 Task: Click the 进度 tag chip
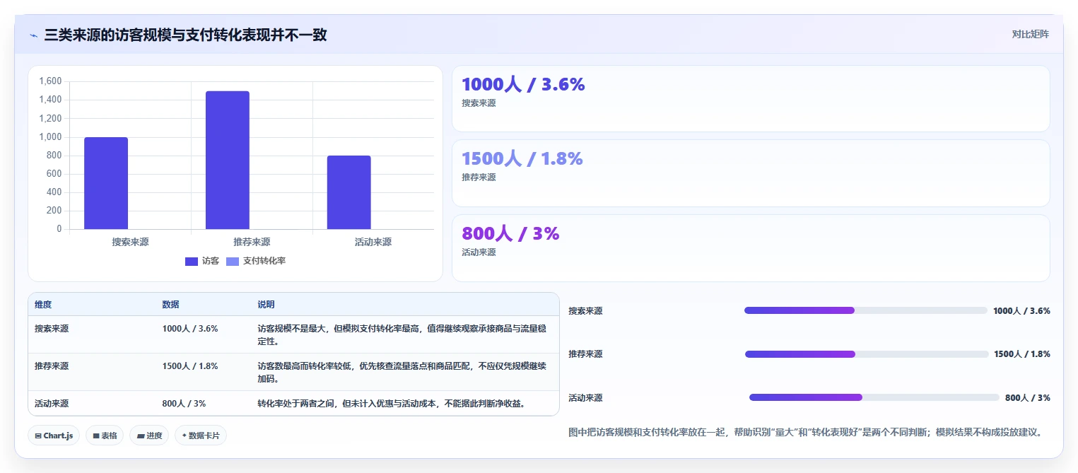click(149, 436)
